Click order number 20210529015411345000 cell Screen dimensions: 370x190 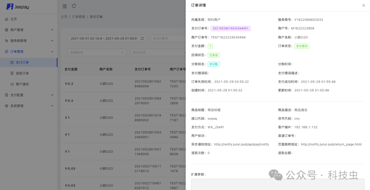coord(148,152)
